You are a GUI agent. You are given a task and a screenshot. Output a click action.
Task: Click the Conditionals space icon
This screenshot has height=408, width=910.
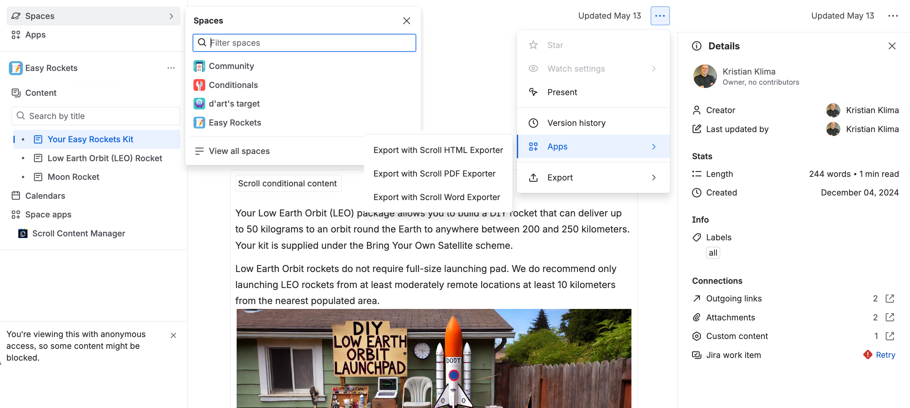[x=199, y=85]
